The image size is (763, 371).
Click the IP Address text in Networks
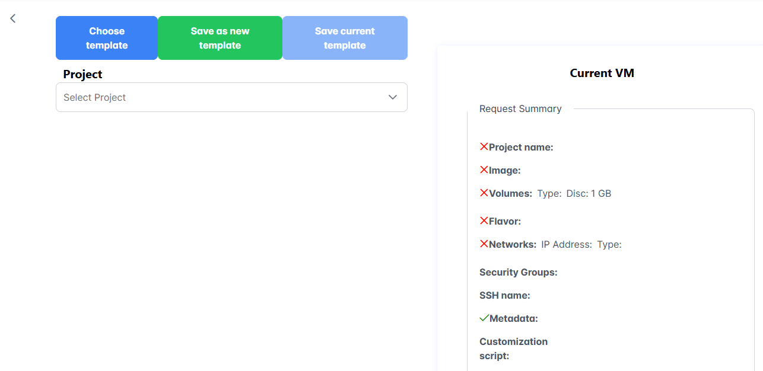[566, 244]
